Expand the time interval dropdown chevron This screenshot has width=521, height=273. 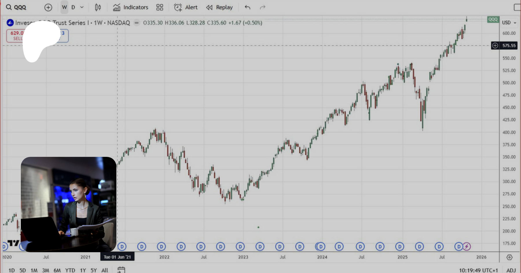82,8
